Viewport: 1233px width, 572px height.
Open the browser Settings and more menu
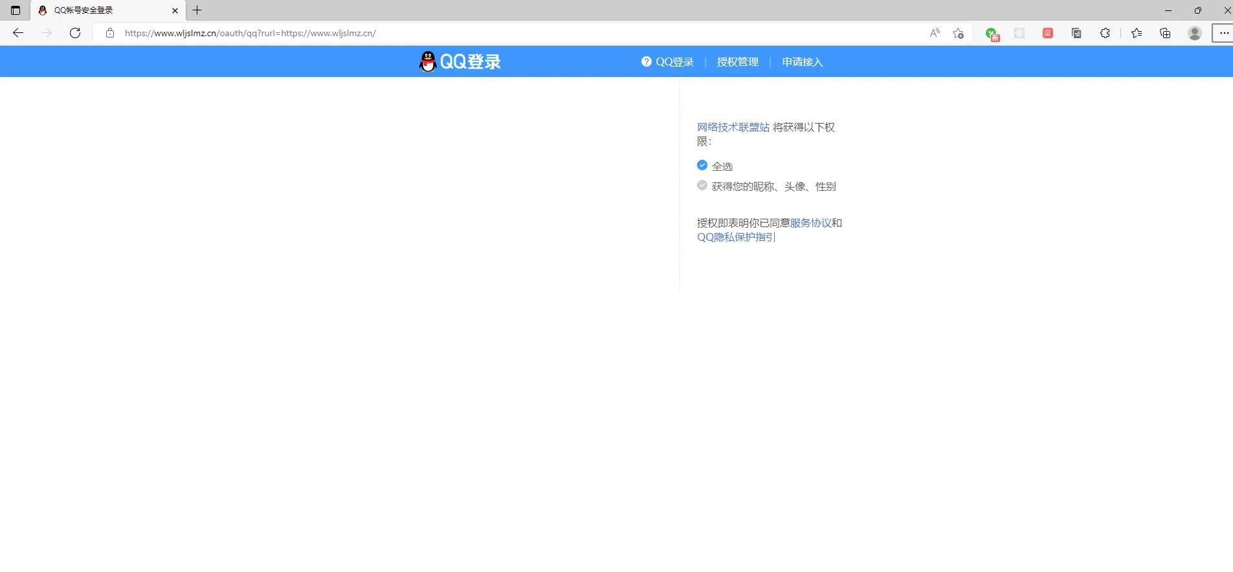pos(1223,33)
